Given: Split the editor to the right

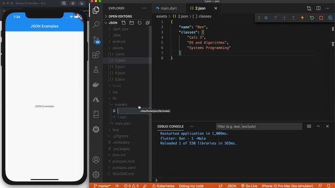Looking at the screenshot, I should coord(318,8).
